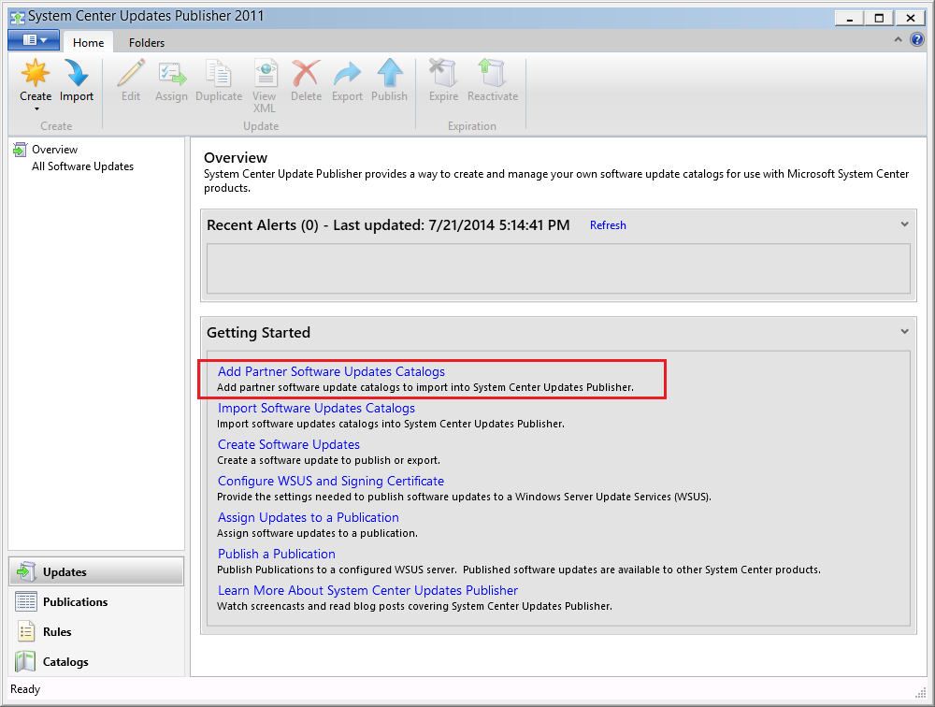Click the Overview heading text

tap(236, 157)
